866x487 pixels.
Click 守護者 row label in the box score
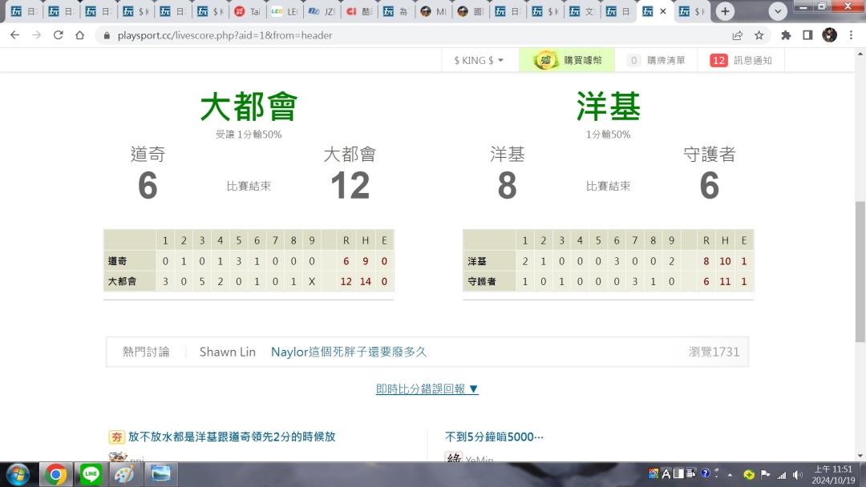pos(482,281)
